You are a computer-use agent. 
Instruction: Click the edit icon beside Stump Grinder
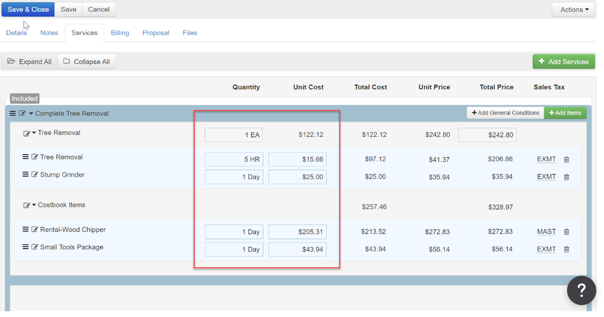click(34, 175)
